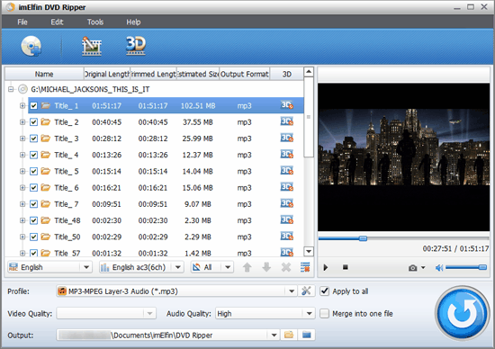Open the English ac3(6ch) audio dropdown

[x=178, y=267]
